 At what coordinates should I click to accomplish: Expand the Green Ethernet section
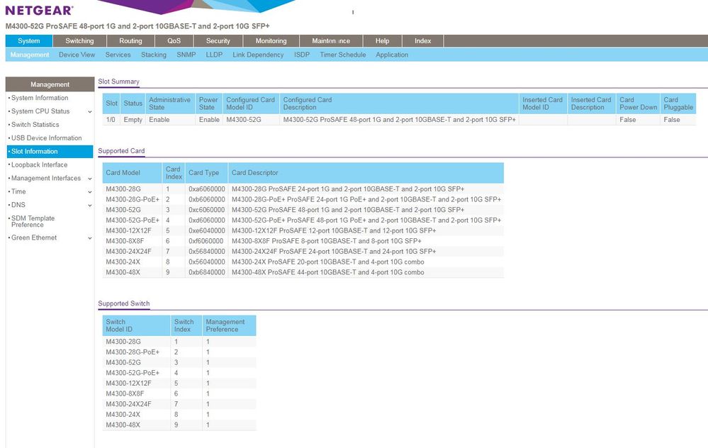[x=89, y=238]
